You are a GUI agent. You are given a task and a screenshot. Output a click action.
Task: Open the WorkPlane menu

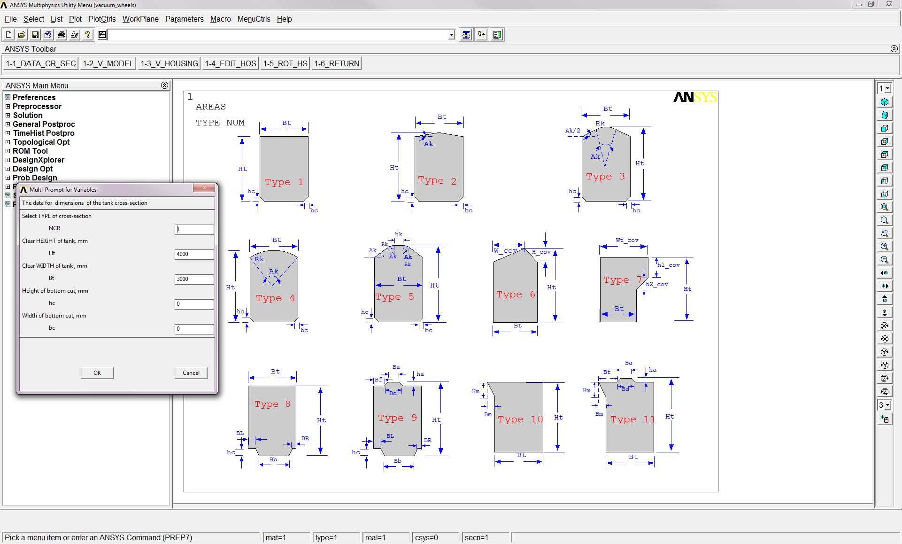click(140, 19)
